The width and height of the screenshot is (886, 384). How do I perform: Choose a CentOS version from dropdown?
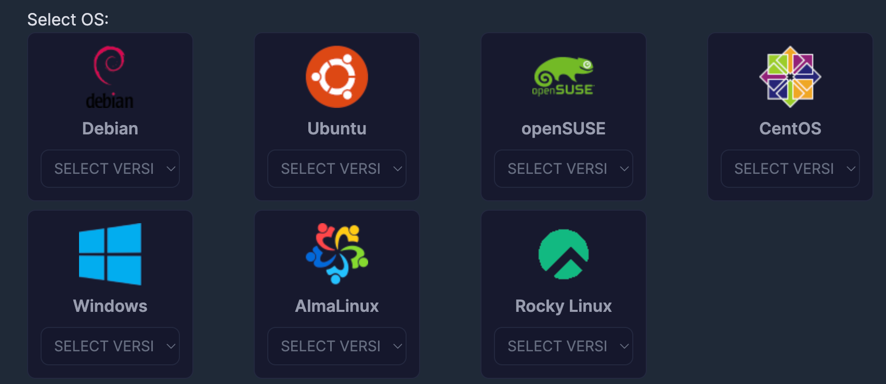click(790, 169)
